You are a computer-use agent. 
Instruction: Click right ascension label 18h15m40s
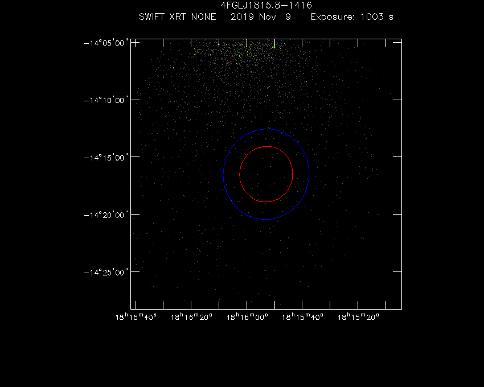[x=302, y=316]
